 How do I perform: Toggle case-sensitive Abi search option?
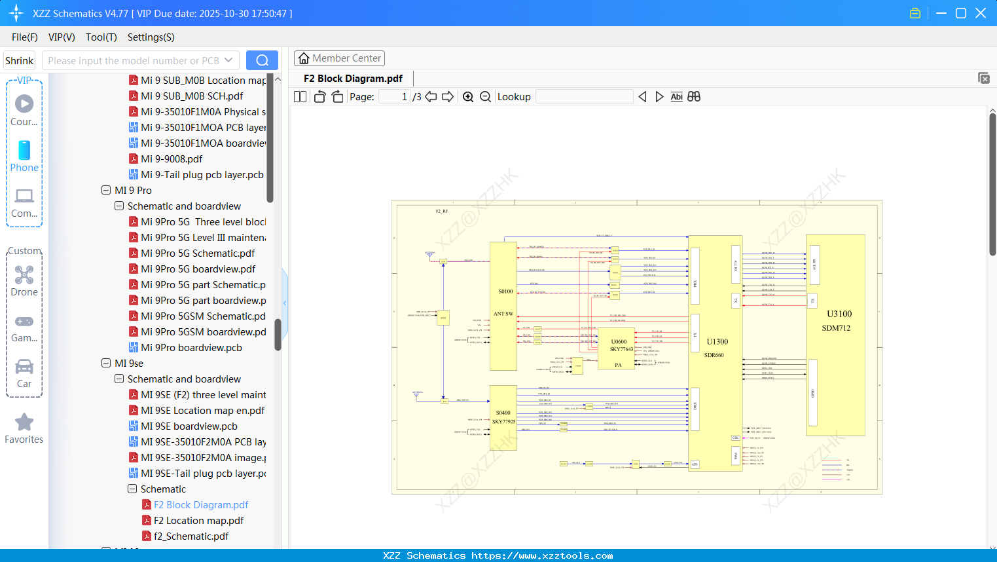[676, 96]
